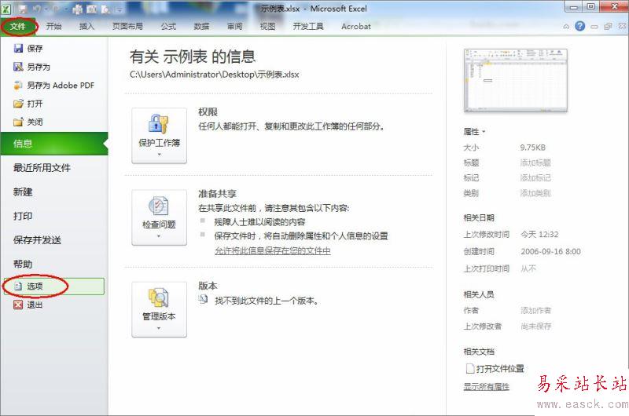Open the customize quick access toolbar dropdown
Viewport: 629px width, 416px height.
[x=120, y=9]
